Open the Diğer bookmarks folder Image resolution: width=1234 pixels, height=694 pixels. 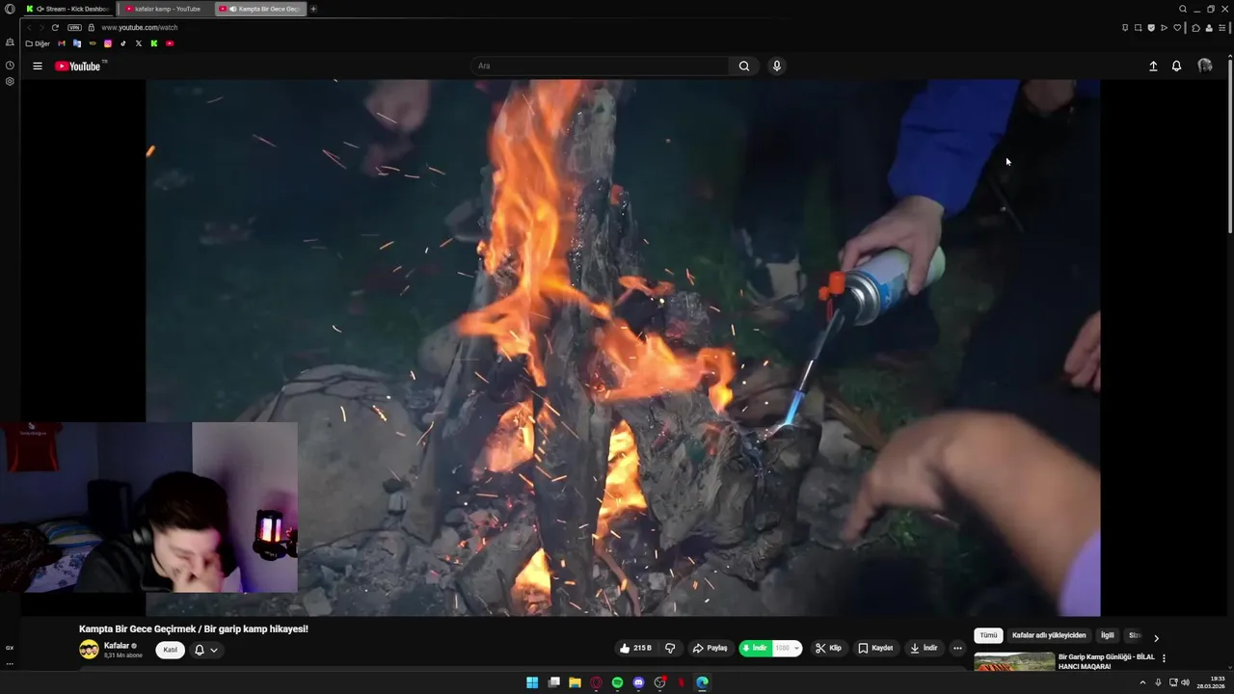coord(38,43)
